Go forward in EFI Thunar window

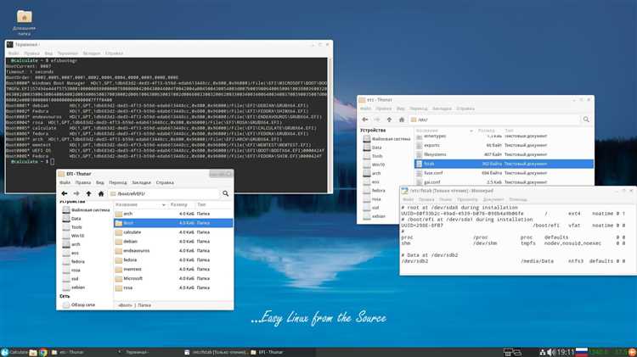click(76, 193)
